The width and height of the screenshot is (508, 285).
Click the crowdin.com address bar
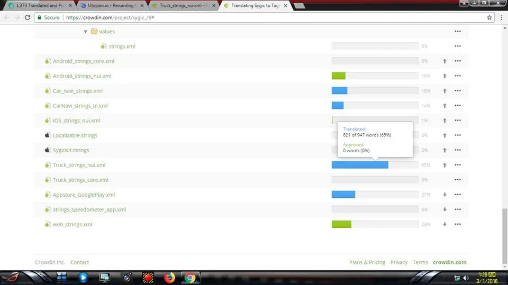click(264, 17)
